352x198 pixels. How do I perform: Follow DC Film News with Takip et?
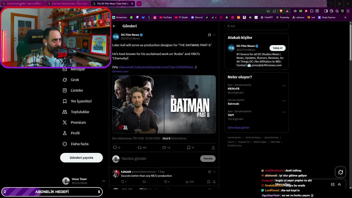tap(277, 48)
